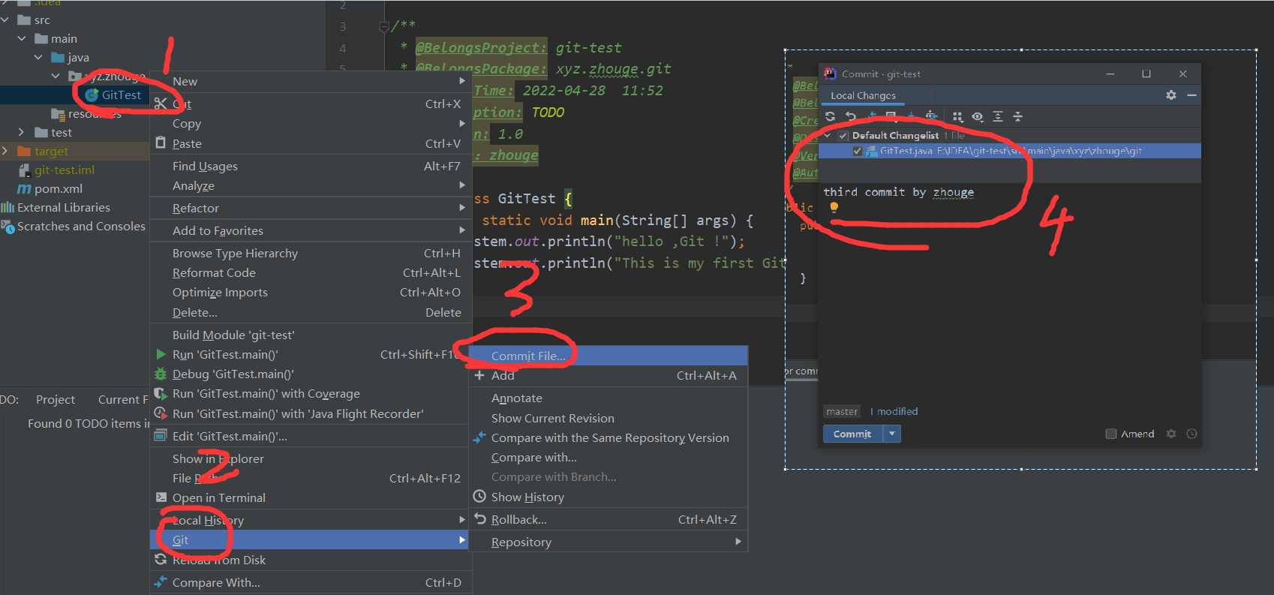Click Rollback arrow icon in Git submenu
Image resolution: width=1274 pixels, height=595 pixels.
pyautogui.click(x=480, y=518)
